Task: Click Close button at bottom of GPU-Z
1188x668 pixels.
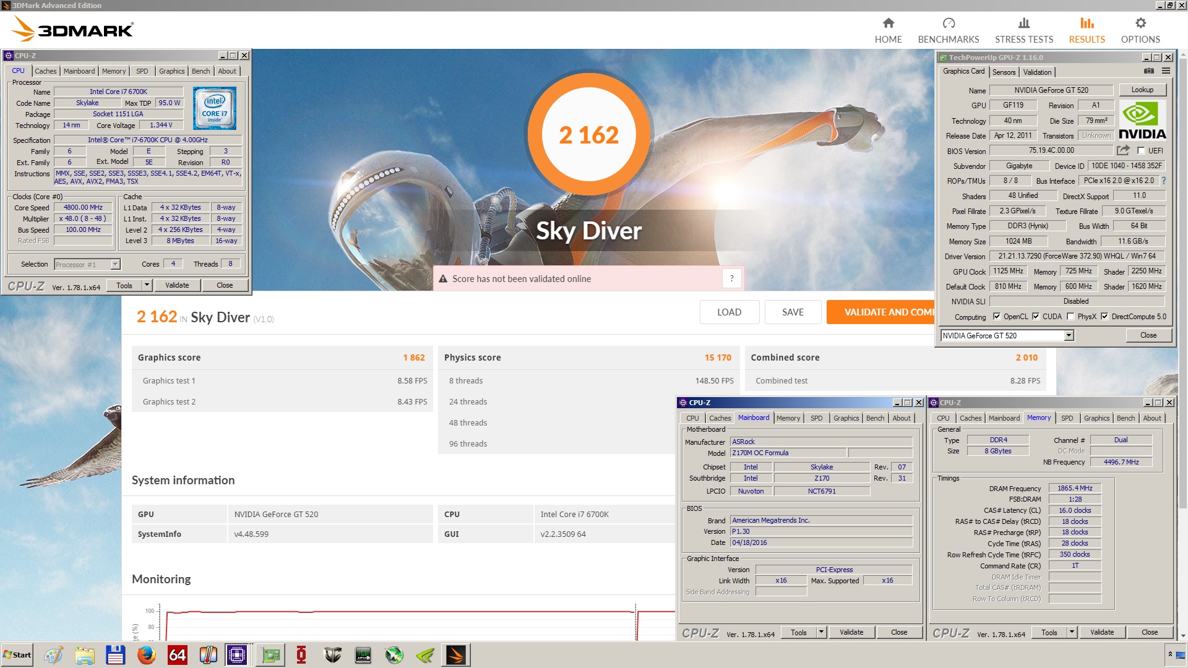Action: tap(1148, 335)
